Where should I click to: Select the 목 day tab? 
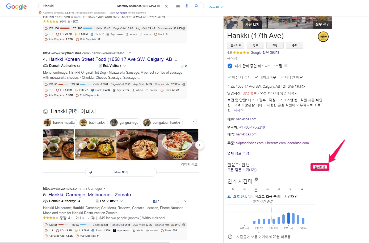point(267,189)
